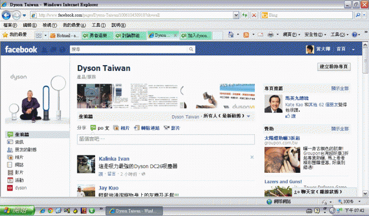Open the 檔案(F) menu
369x216 pixels.
point(10,25)
